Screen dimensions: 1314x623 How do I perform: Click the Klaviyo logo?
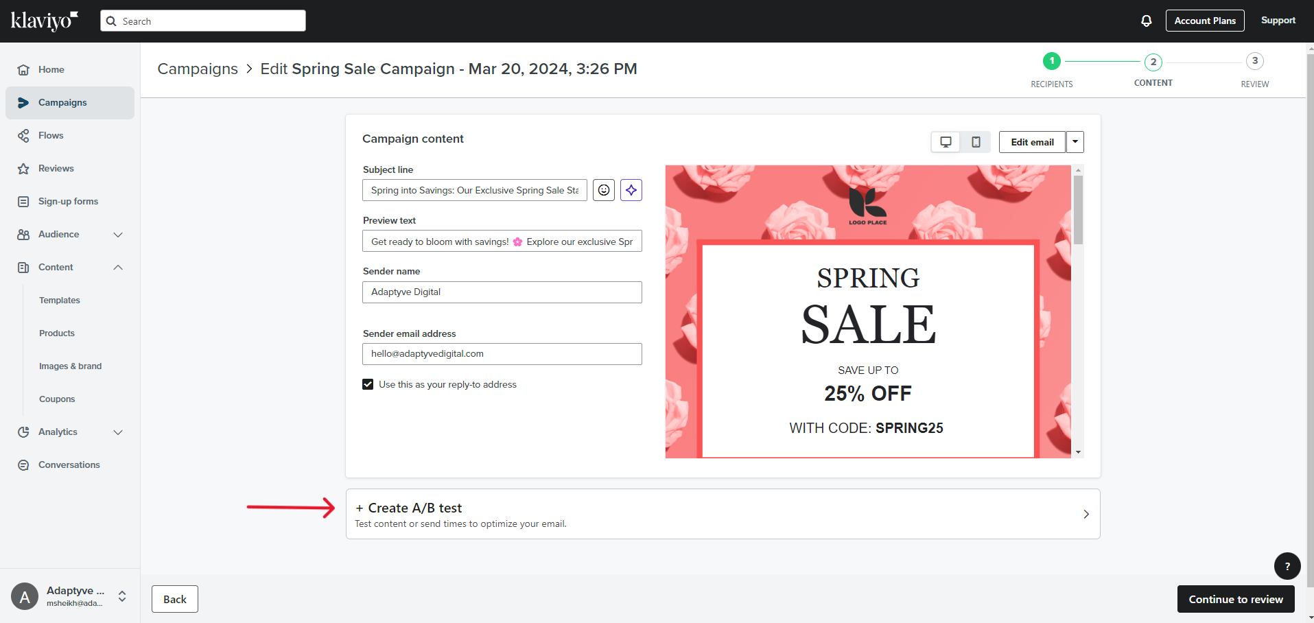(45, 21)
